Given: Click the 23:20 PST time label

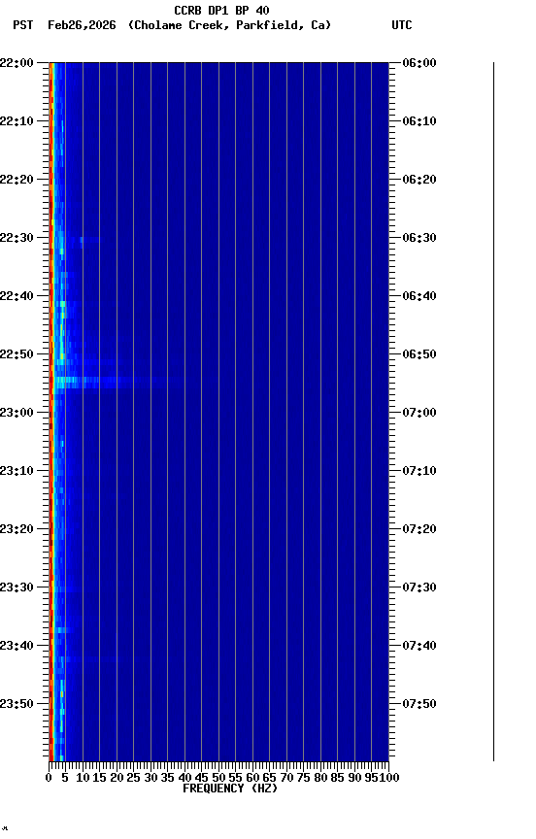Looking at the screenshot, I should coord(17,530).
